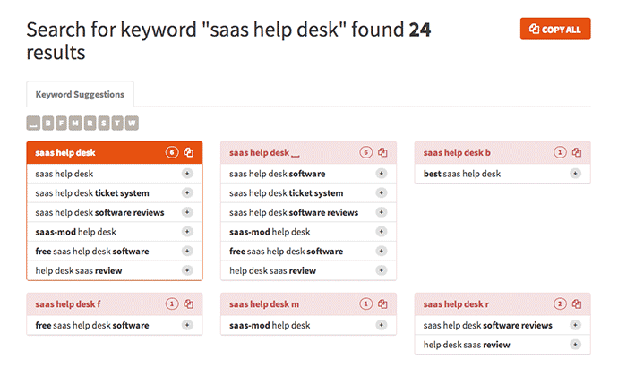Screen dimensions: 618x376
Task: Open the Keyword Suggestions tab
Action: (80, 94)
